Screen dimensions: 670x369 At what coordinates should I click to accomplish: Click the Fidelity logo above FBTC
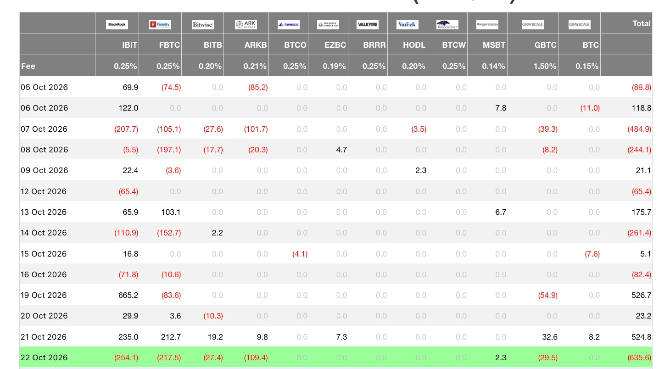coord(160,24)
